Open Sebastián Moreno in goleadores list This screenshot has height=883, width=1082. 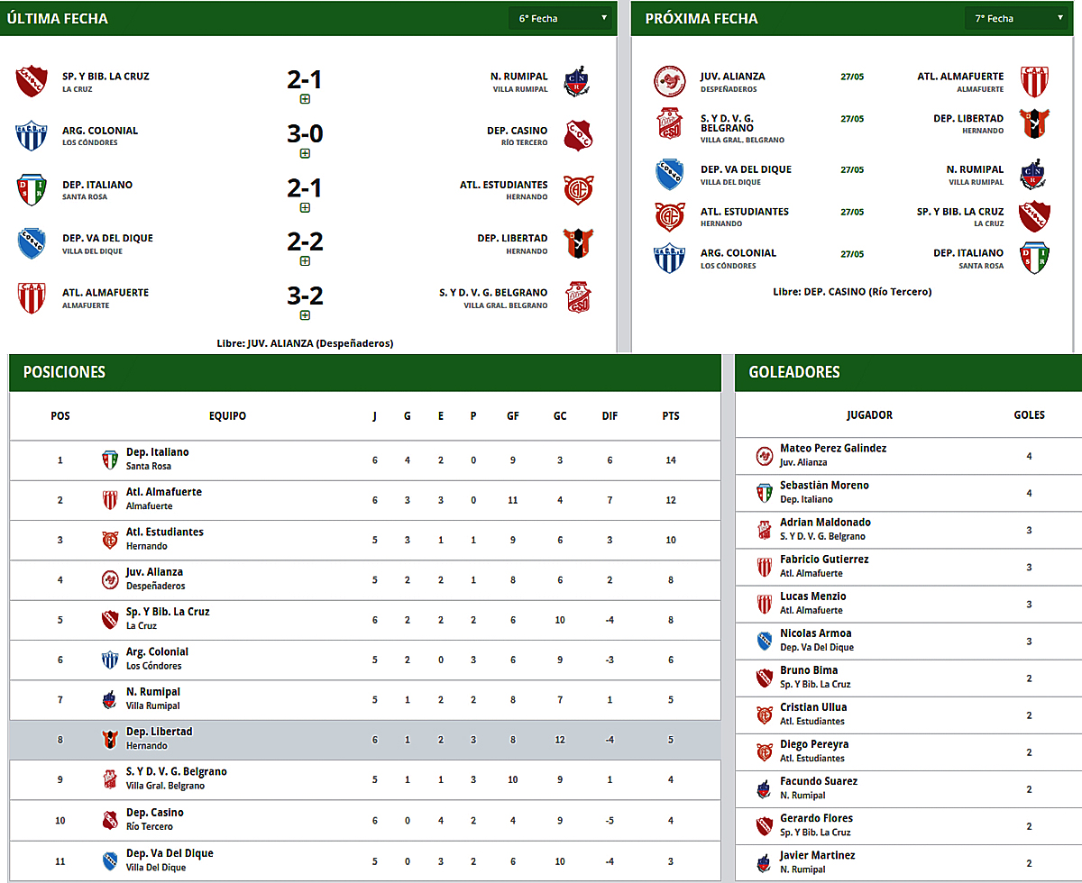824,486
